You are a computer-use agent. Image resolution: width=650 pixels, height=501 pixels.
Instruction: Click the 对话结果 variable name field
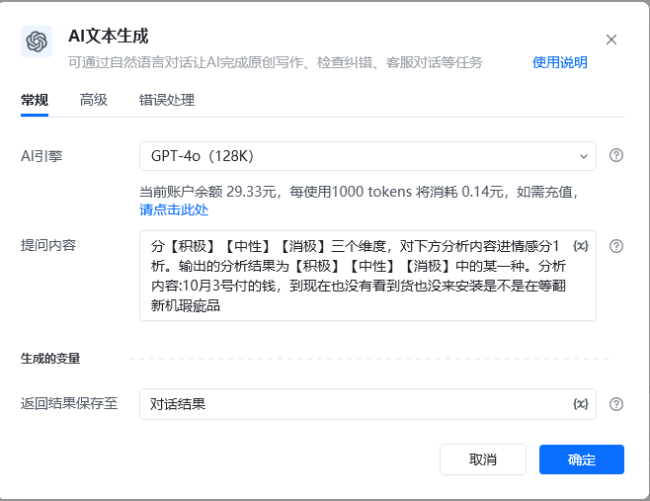click(367, 404)
